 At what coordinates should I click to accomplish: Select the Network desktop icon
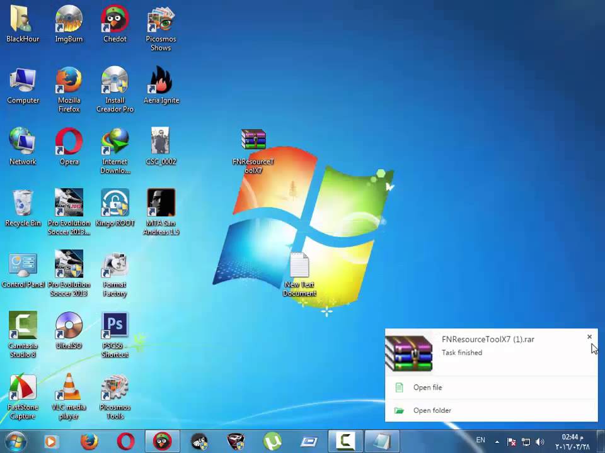(x=23, y=146)
